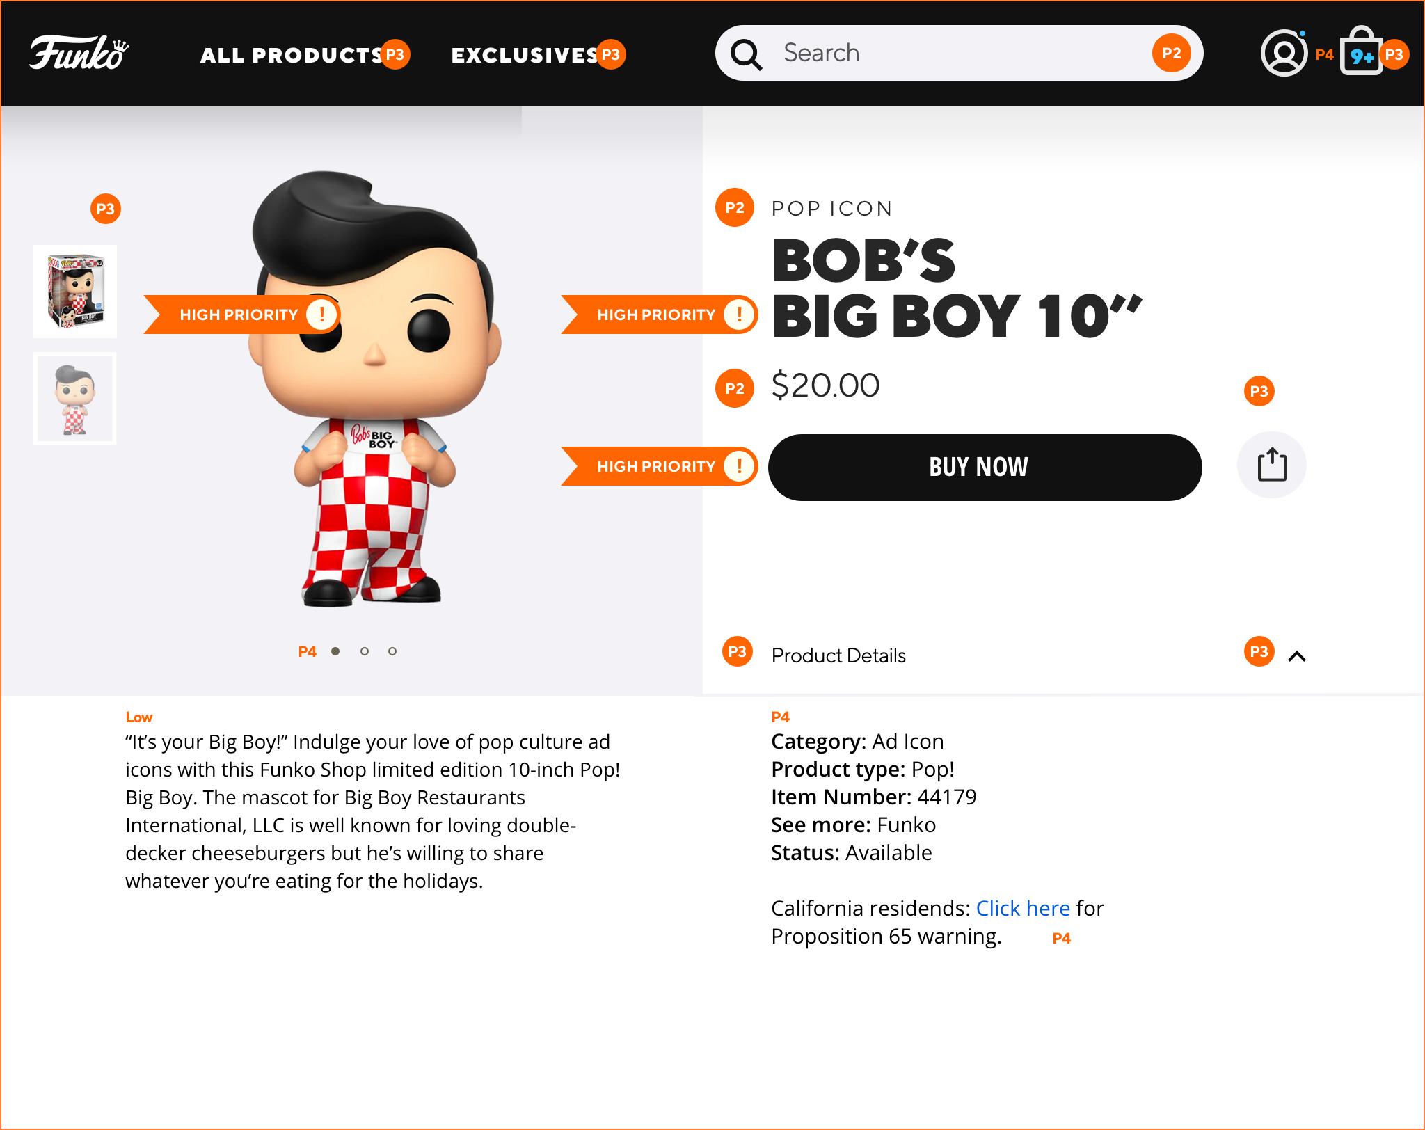Show the unboxed Big Boy figure thumbnail
Image resolution: width=1425 pixels, height=1130 pixels.
(75, 399)
